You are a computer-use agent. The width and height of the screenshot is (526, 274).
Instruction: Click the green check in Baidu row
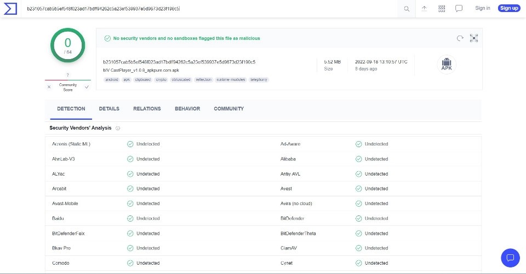click(130, 218)
